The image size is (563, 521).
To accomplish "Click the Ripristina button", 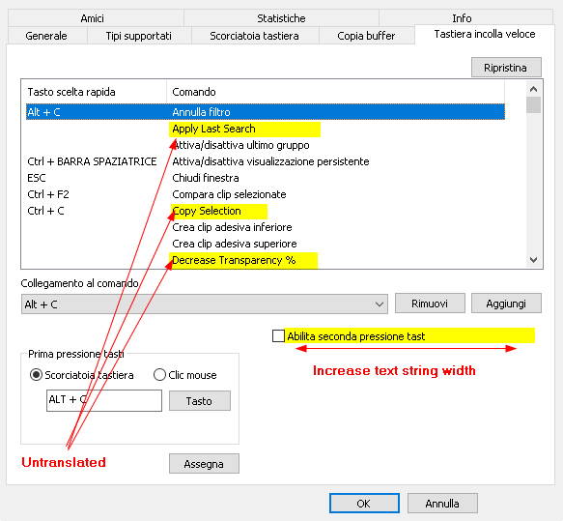I will 506,68.
